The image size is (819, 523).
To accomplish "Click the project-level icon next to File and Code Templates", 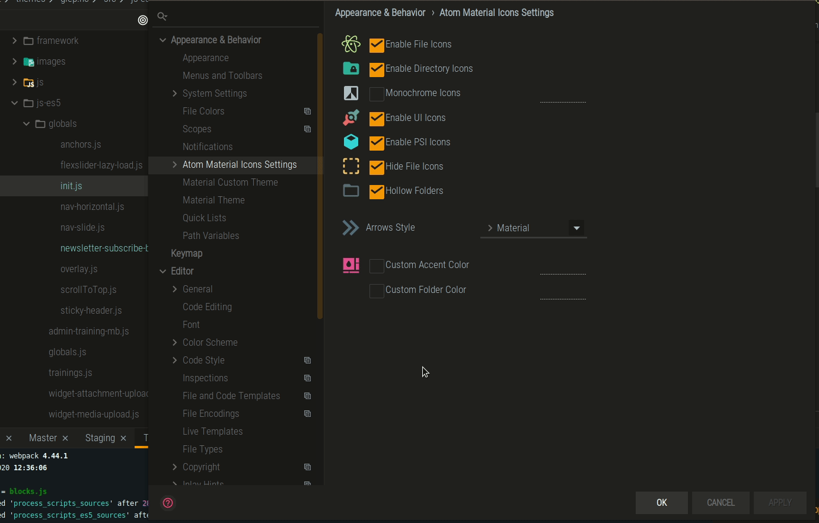I will point(307,396).
